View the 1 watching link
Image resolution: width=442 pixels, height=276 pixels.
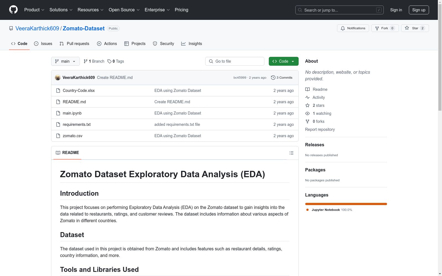[x=318, y=113]
